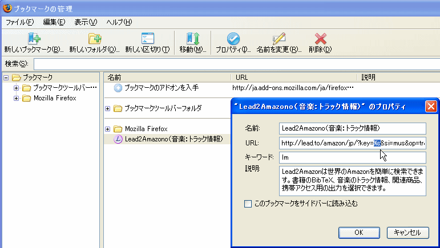
Task: Click the キーワード field containing lm
Action: (353, 157)
